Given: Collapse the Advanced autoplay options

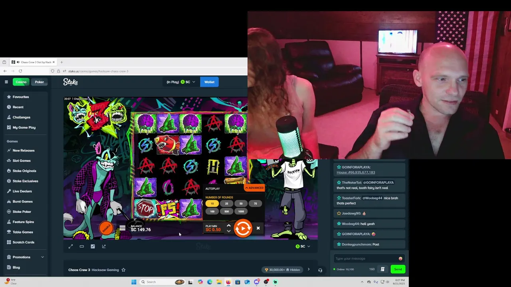Looking at the screenshot, I should pos(254,188).
